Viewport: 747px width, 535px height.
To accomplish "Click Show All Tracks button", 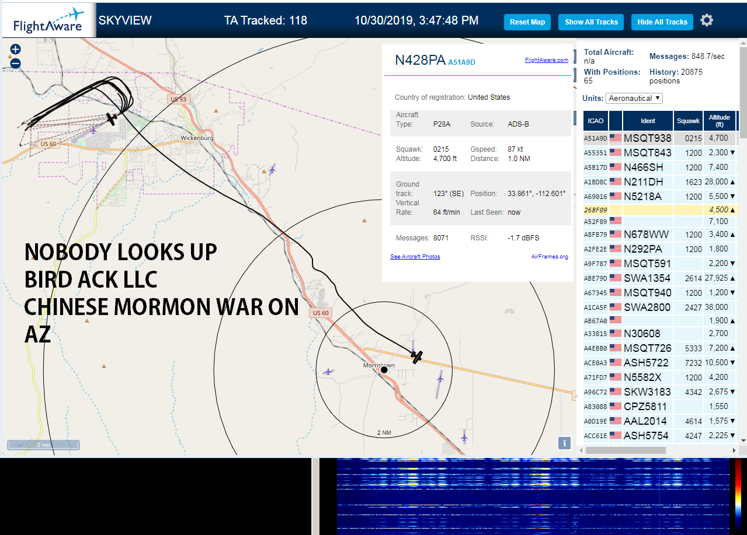I will 591,22.
